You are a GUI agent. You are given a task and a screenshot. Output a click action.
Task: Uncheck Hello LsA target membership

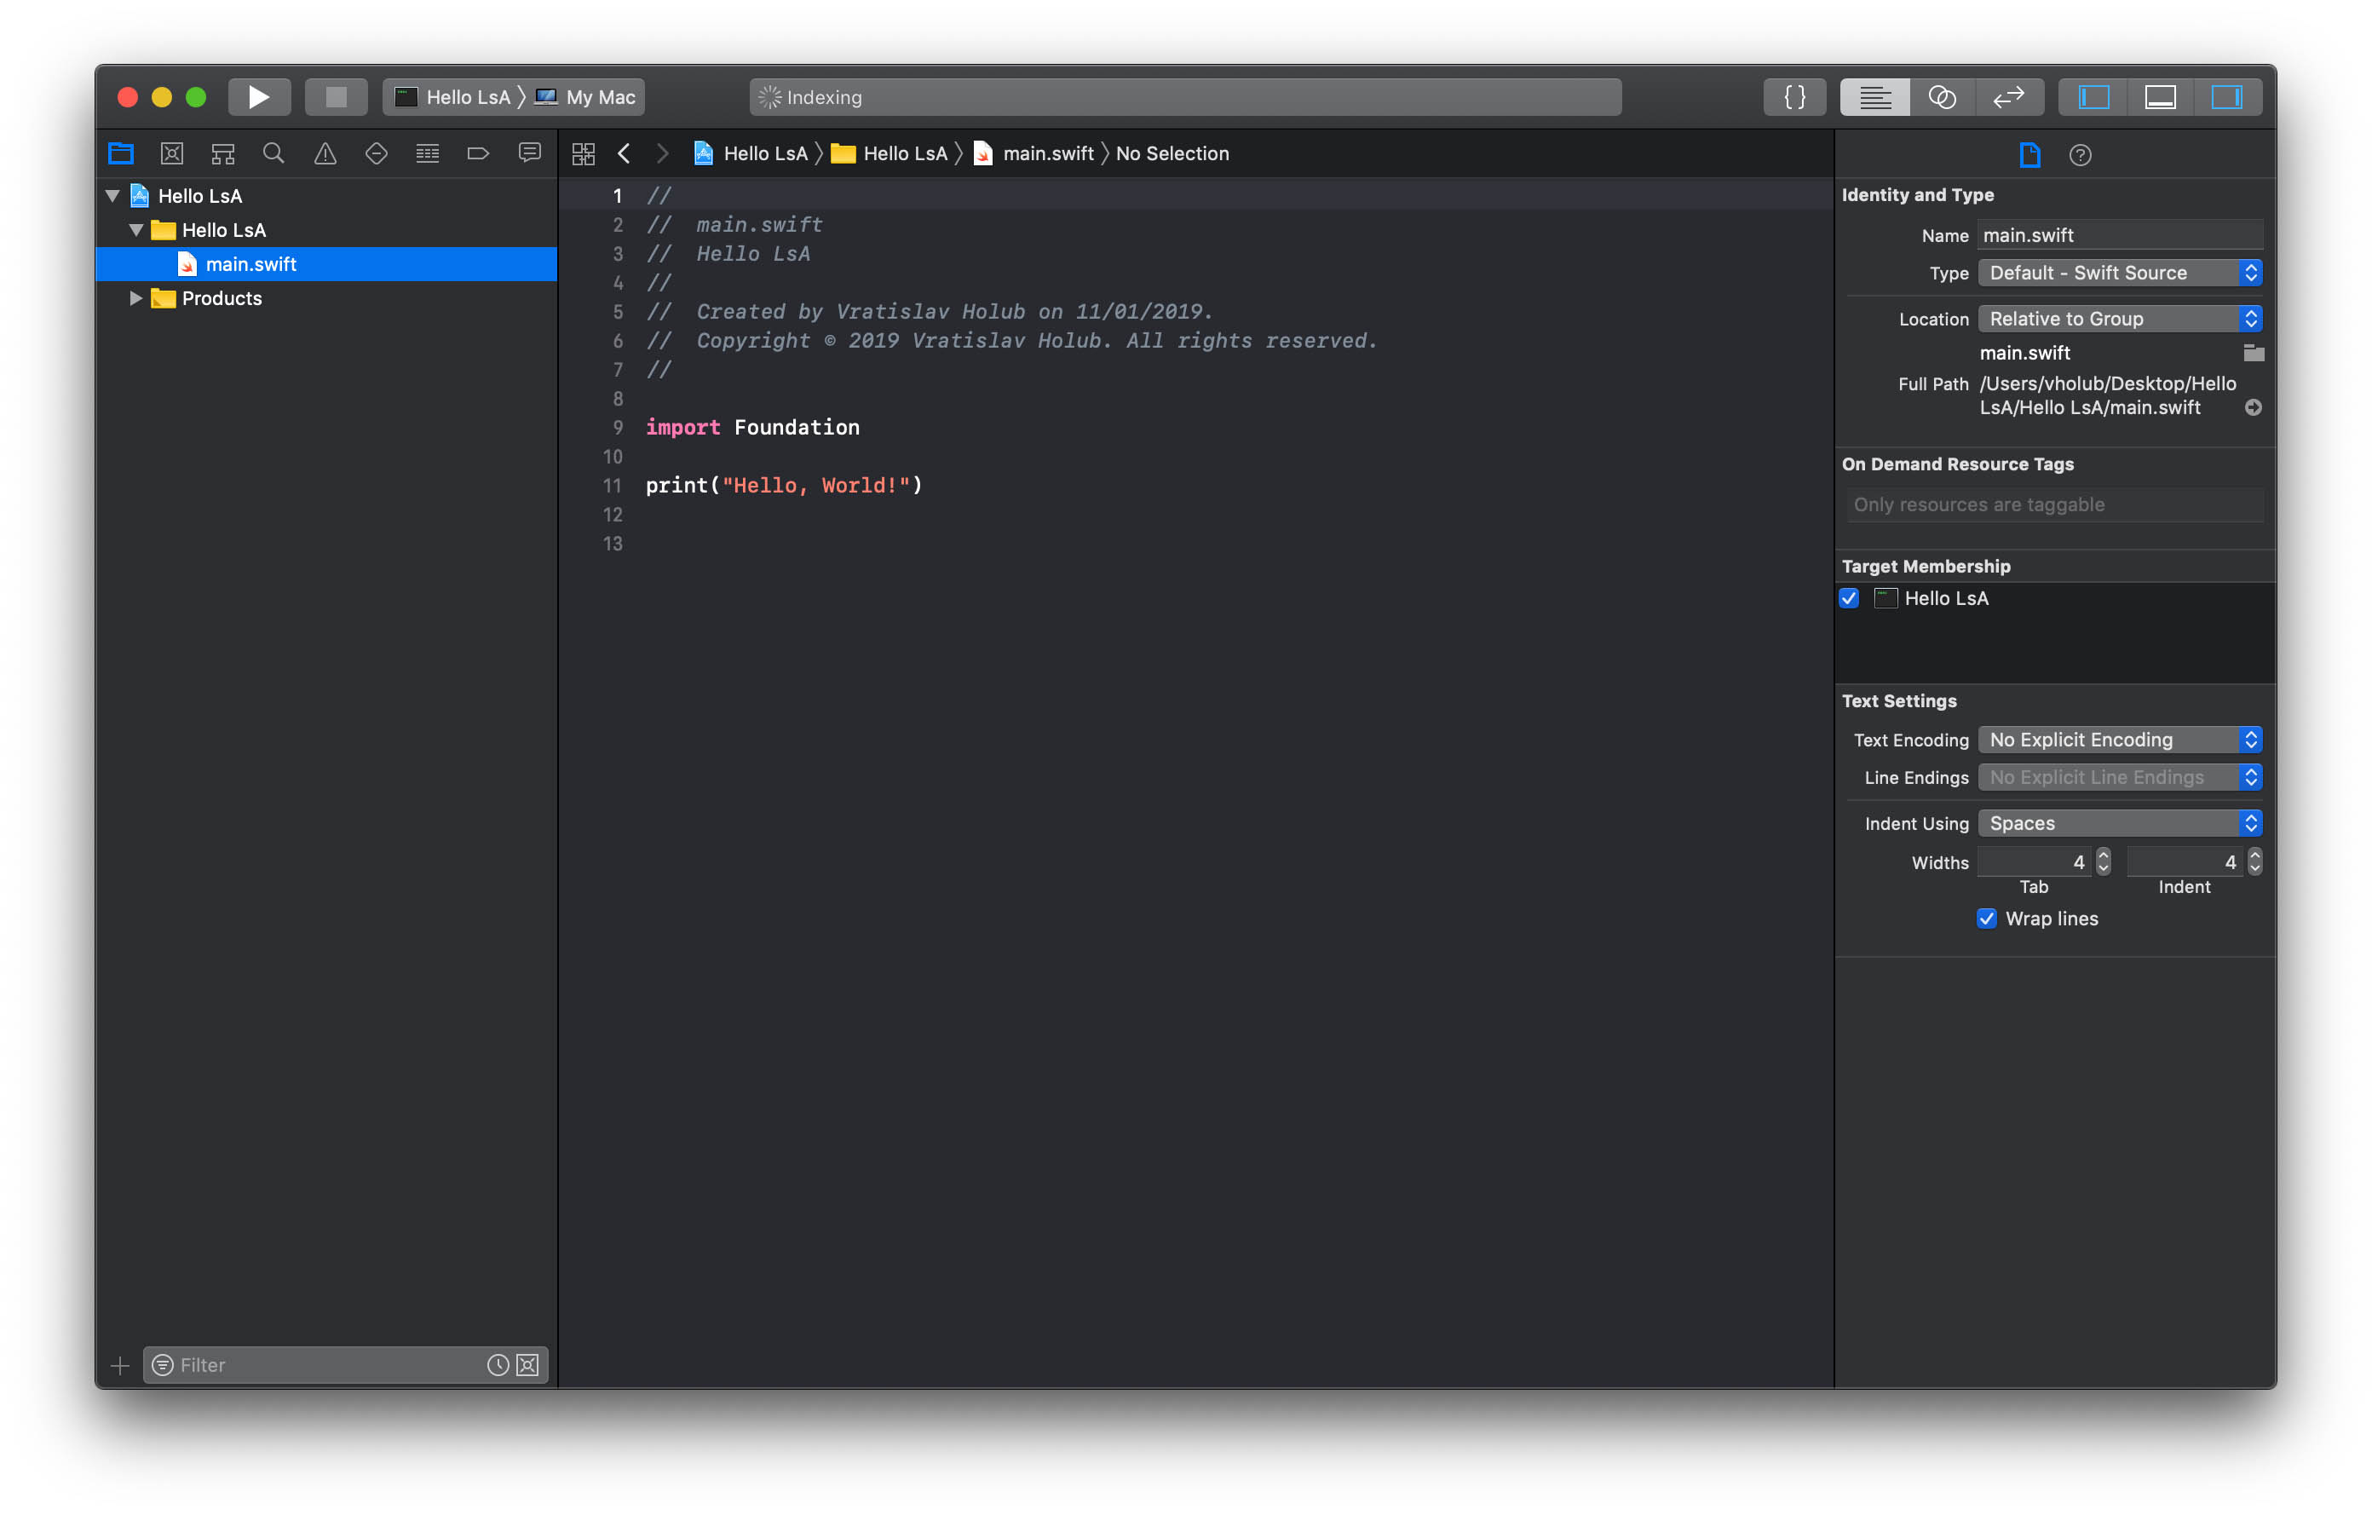(x=1849, y=598)
